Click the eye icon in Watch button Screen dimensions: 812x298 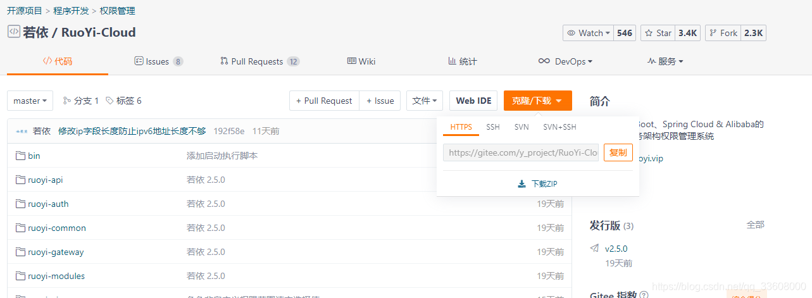(571, 33)
